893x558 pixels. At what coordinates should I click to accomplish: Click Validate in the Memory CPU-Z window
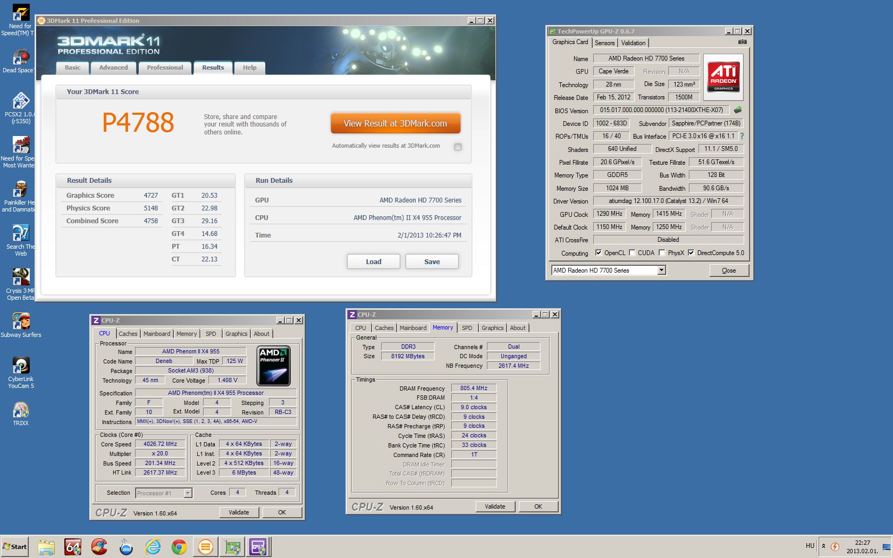(x=495, y=506)
